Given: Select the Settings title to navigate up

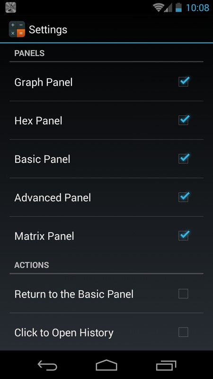Looking at the screenshot, I should click(x=48, y=30).
